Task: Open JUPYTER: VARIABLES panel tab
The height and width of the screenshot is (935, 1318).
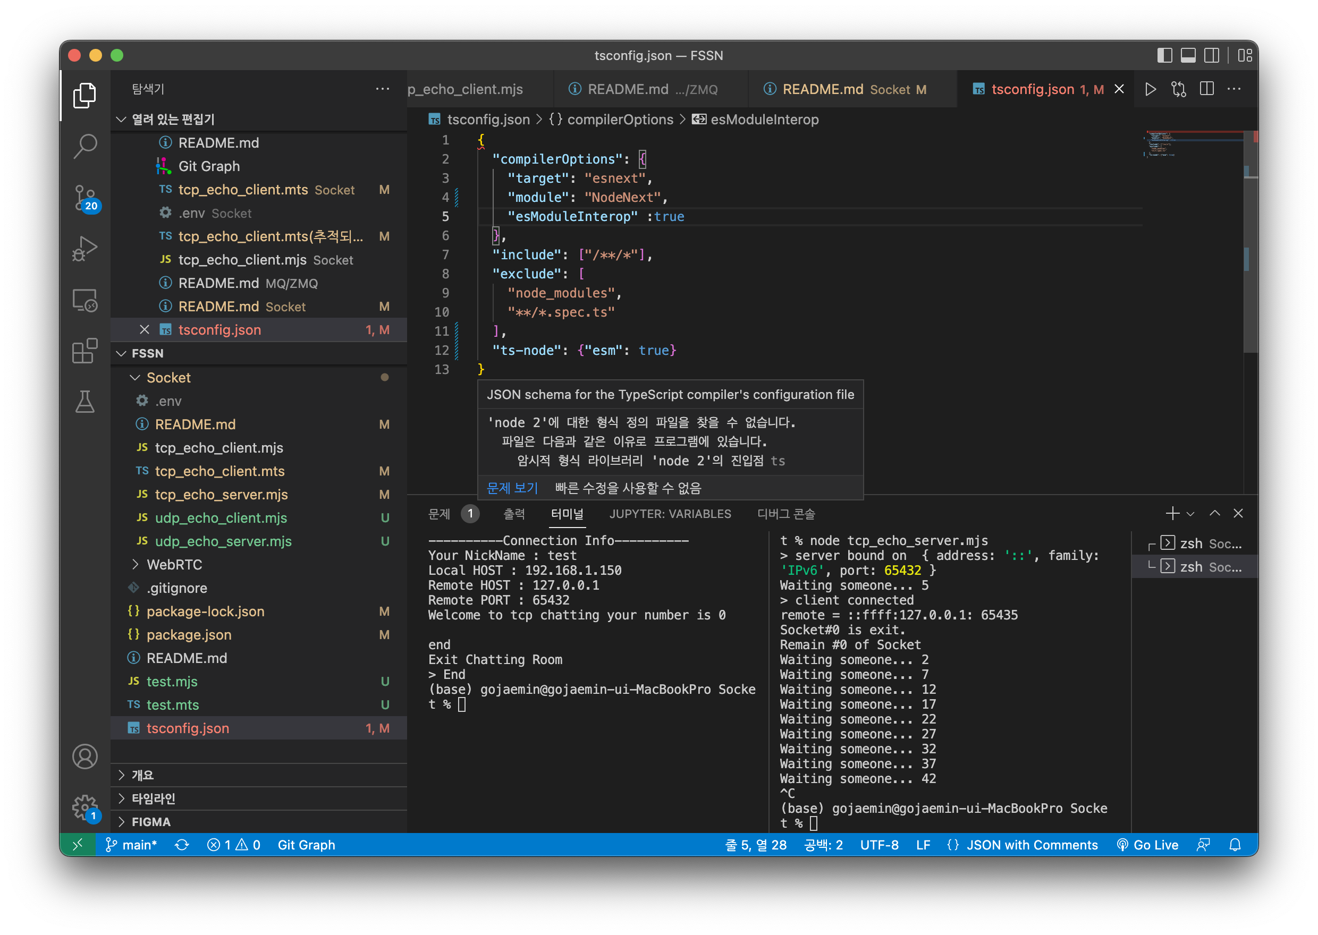Action: click(670, 514)
